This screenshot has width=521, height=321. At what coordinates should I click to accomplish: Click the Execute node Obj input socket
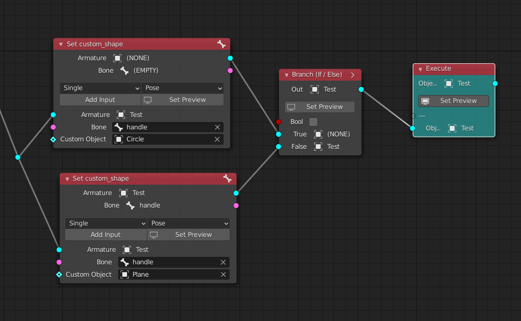point(413,128)
